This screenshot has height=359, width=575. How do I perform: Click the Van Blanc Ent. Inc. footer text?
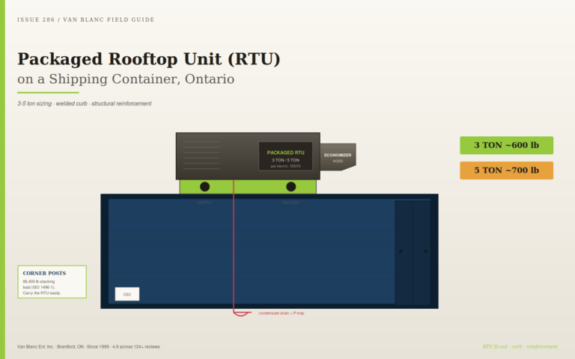click(x=88, y=346)
